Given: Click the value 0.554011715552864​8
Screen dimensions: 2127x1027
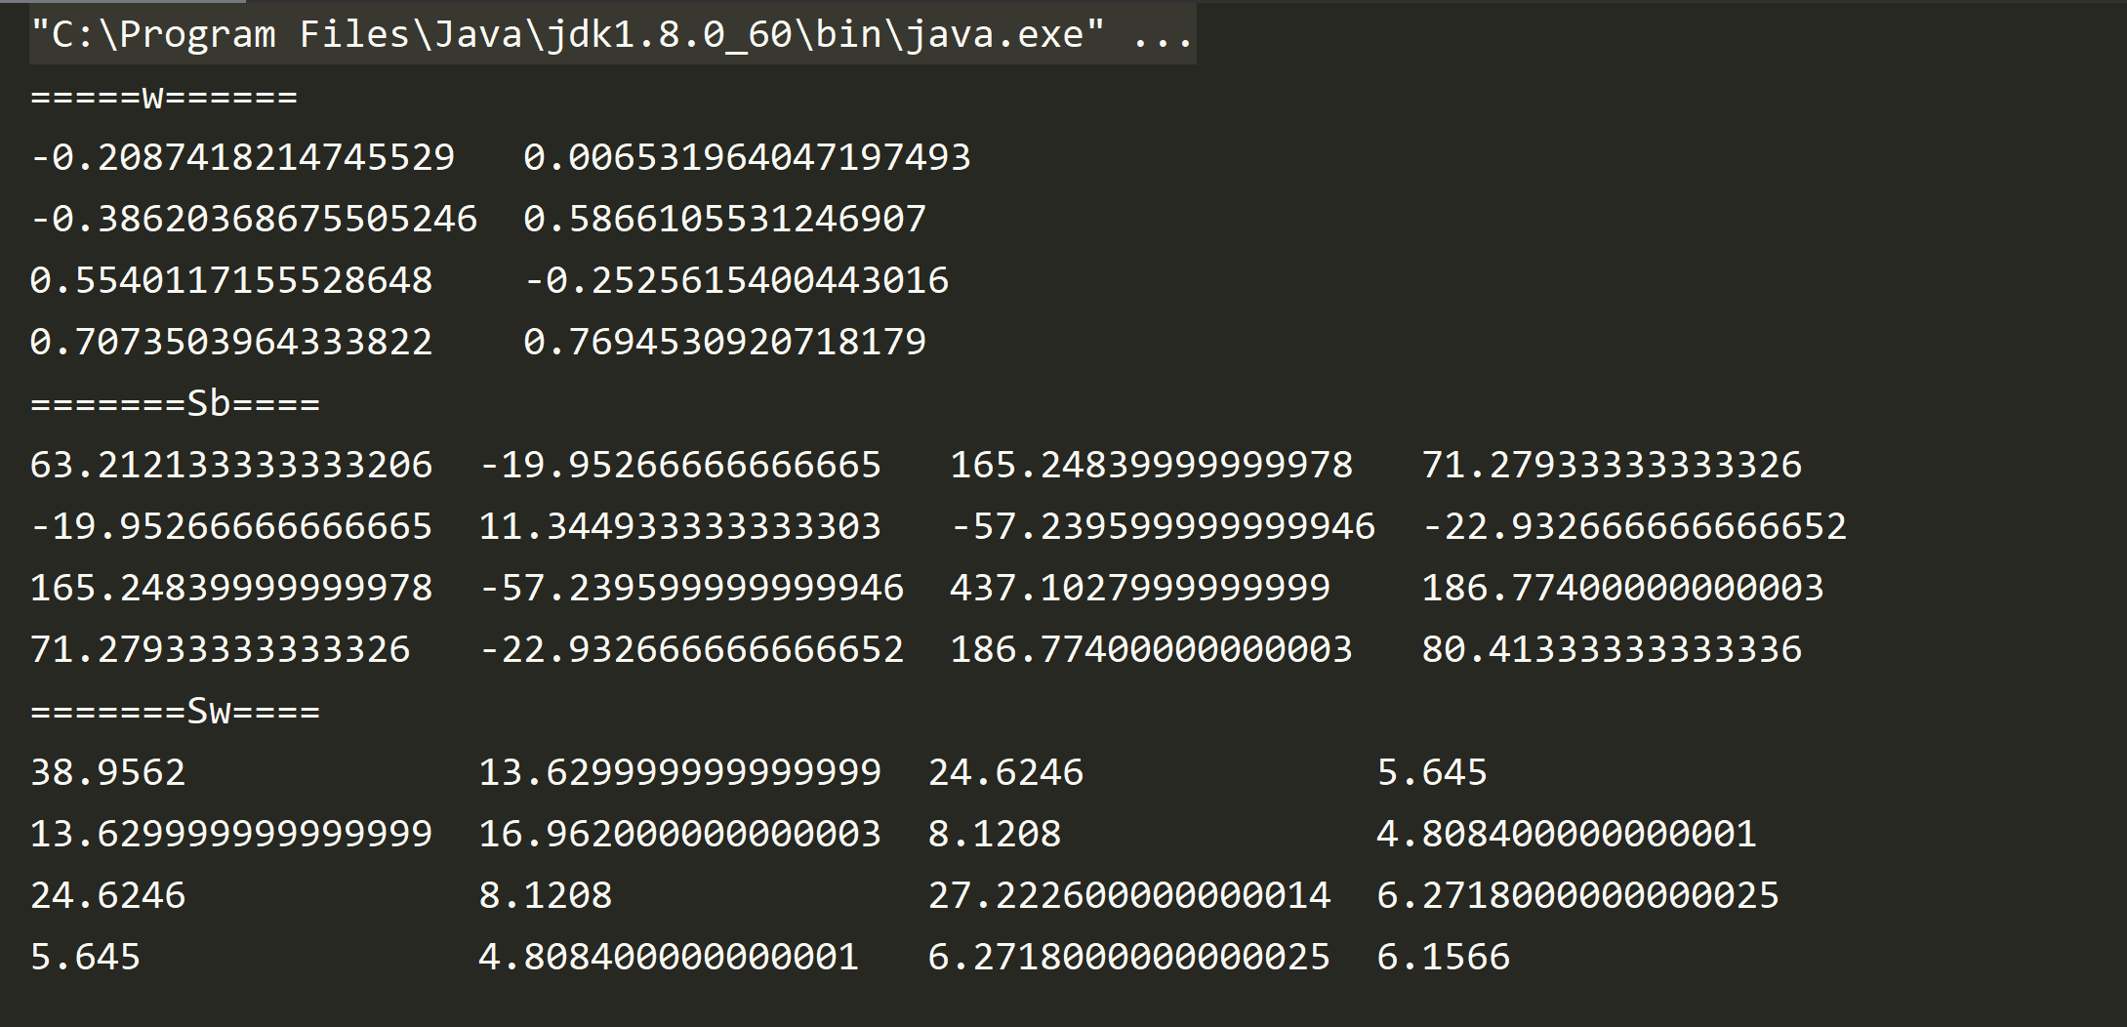Looking at the screenshot, I should [231, 280].
